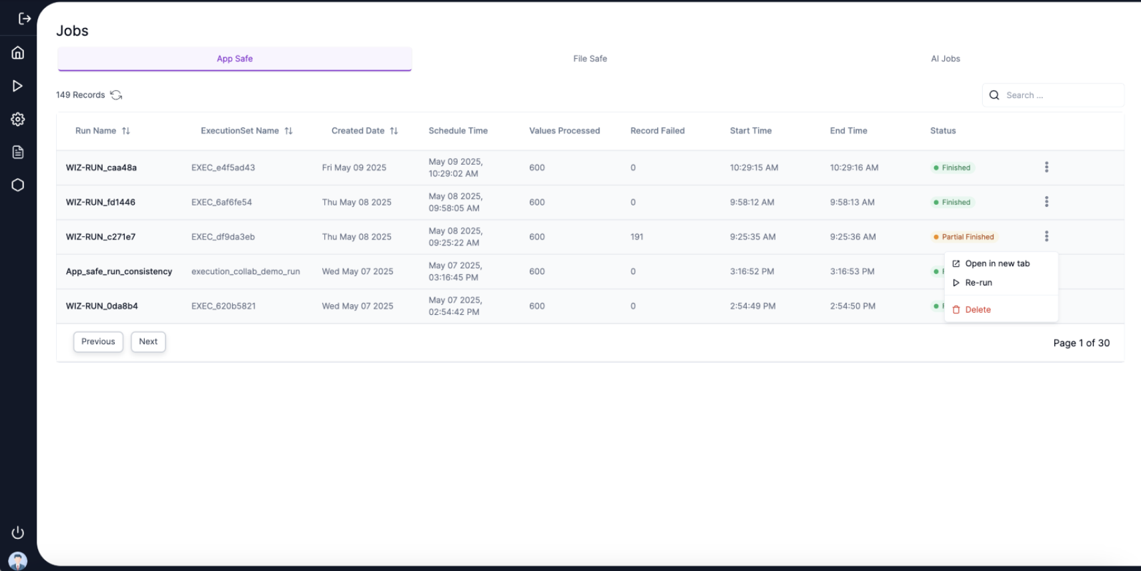Go to the Next page
The image size is (1141, 571).
tap(148, 342)
